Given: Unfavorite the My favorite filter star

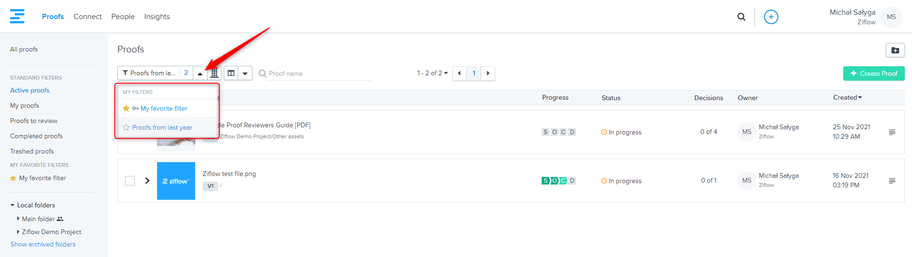Looking at the screenshot, I should [x=126, y=108].
